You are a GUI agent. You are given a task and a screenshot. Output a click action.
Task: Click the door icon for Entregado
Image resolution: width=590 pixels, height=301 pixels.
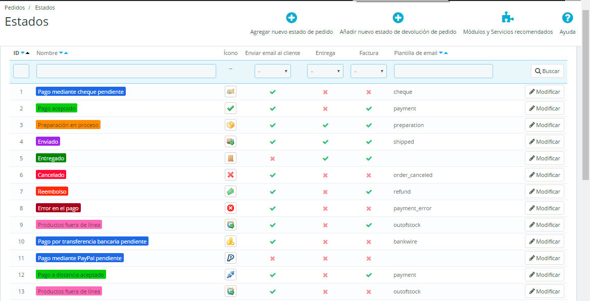point(231,158)
